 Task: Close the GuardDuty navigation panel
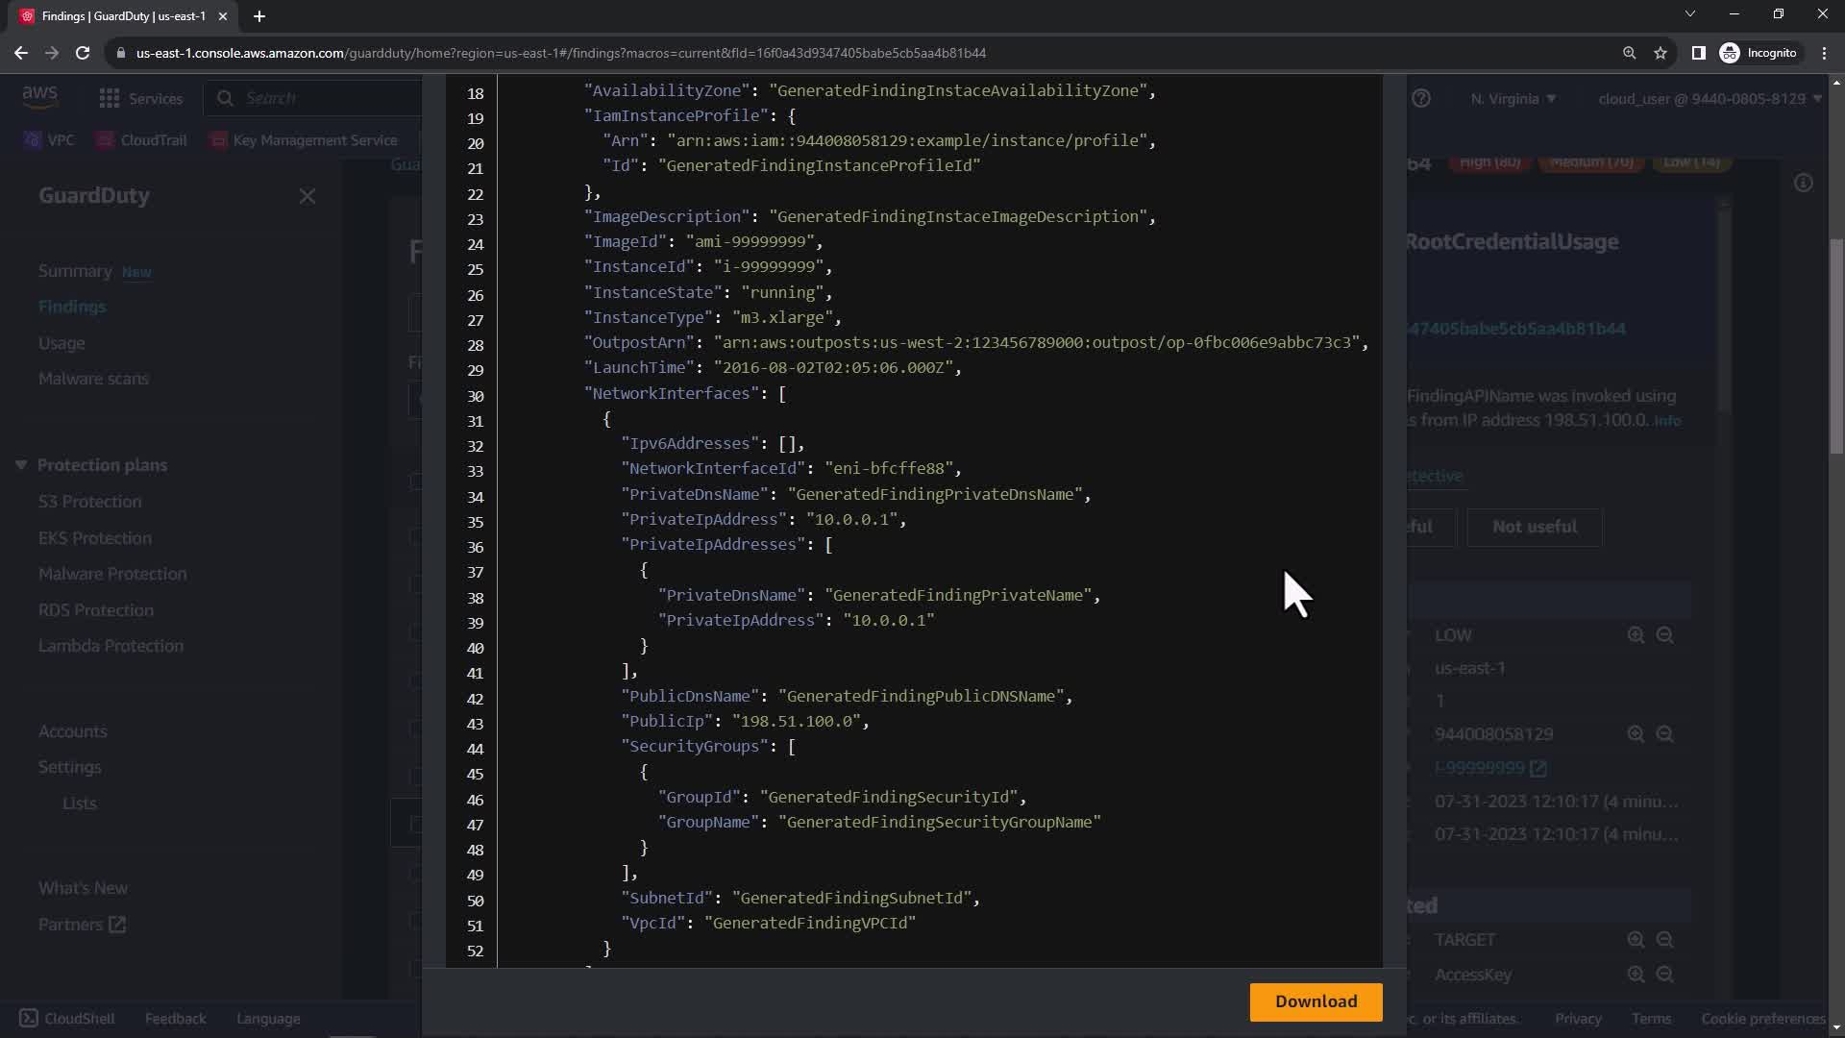click(x=307, y=196)
